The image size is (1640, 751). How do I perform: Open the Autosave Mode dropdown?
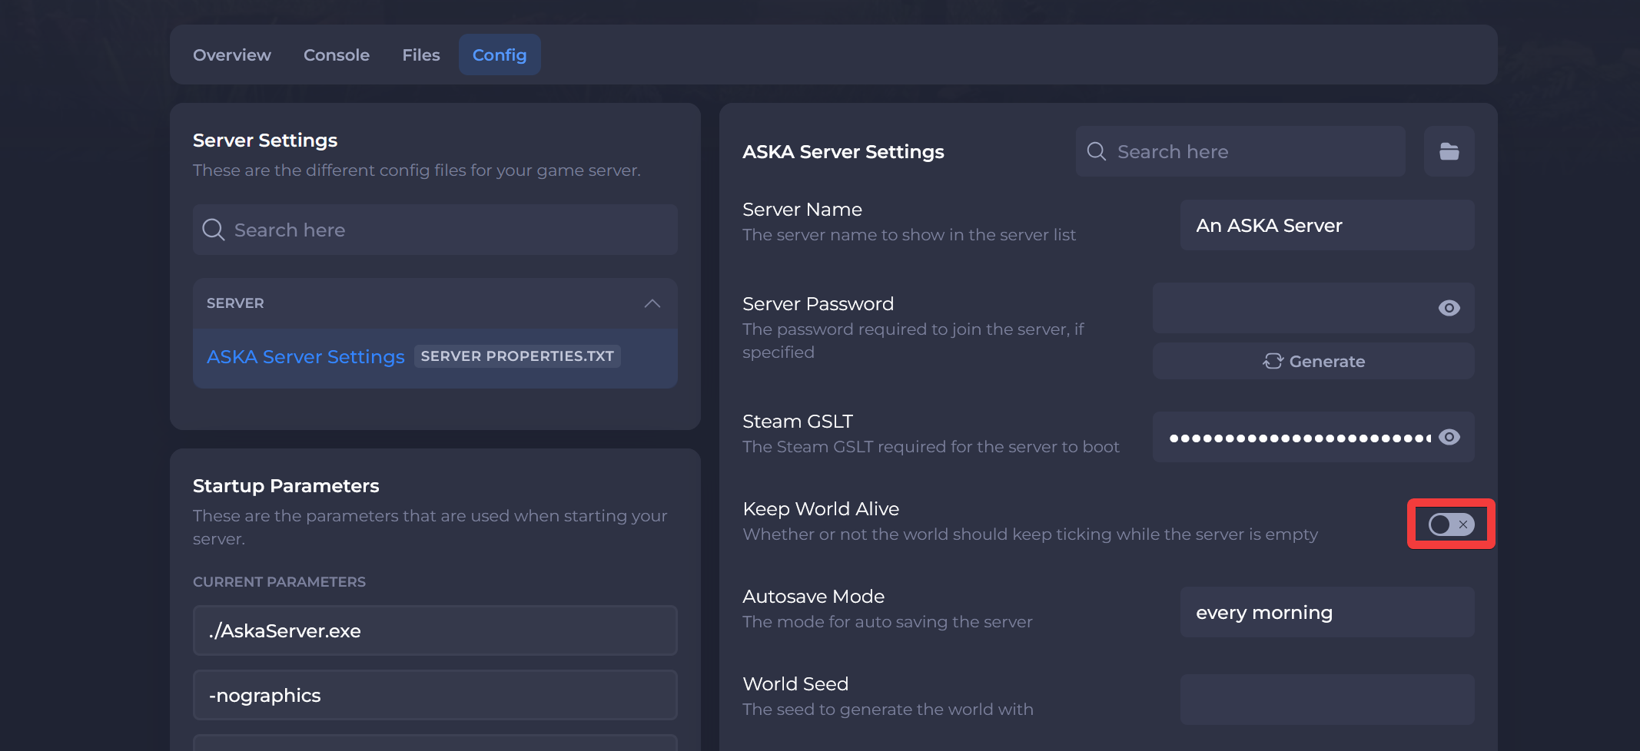pyautogui.click(x=1326, y=612)
